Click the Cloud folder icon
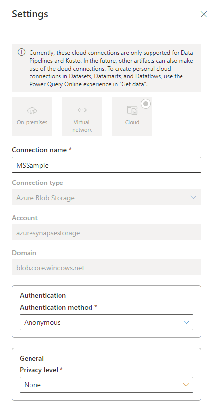 [x=132, y=110]
